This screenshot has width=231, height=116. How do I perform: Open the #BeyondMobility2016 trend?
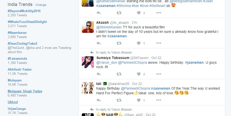[24, 11]
